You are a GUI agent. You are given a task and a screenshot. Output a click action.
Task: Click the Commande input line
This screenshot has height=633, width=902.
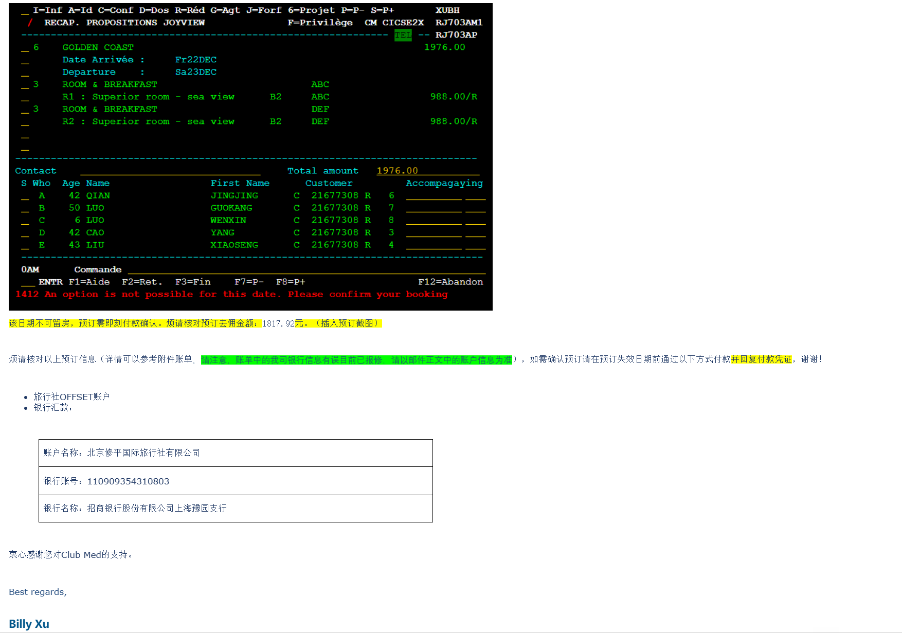coord(306,269)
